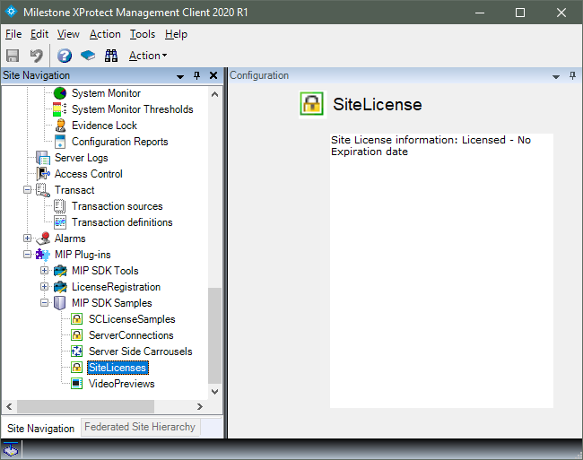
Task: Click the blue book toolbar icon
Action: coord(88,56)
